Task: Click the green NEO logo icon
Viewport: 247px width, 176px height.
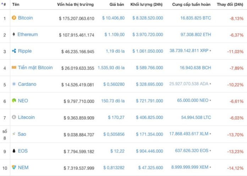Action: [14, 101]
